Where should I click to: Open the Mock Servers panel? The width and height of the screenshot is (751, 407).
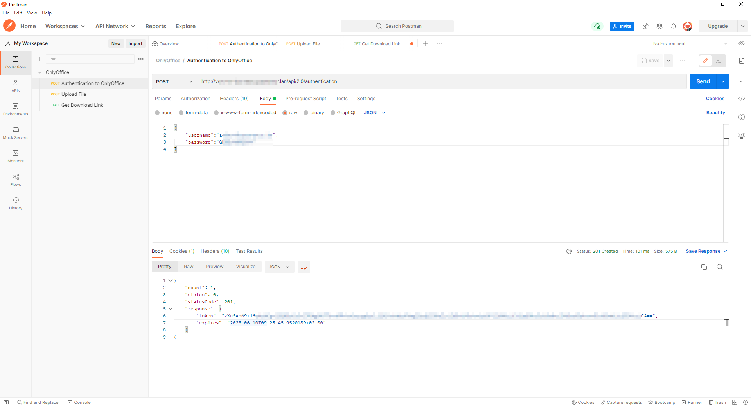point(16,133)
